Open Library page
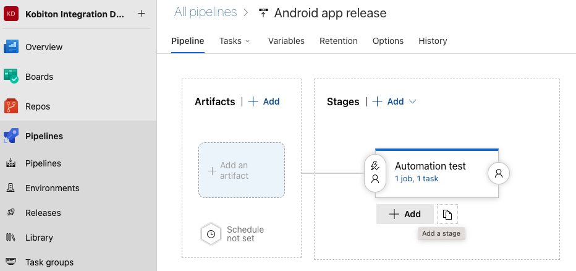The width and height of the screenshot is (576, 271). pyautogui.click(x=39, y=238)
